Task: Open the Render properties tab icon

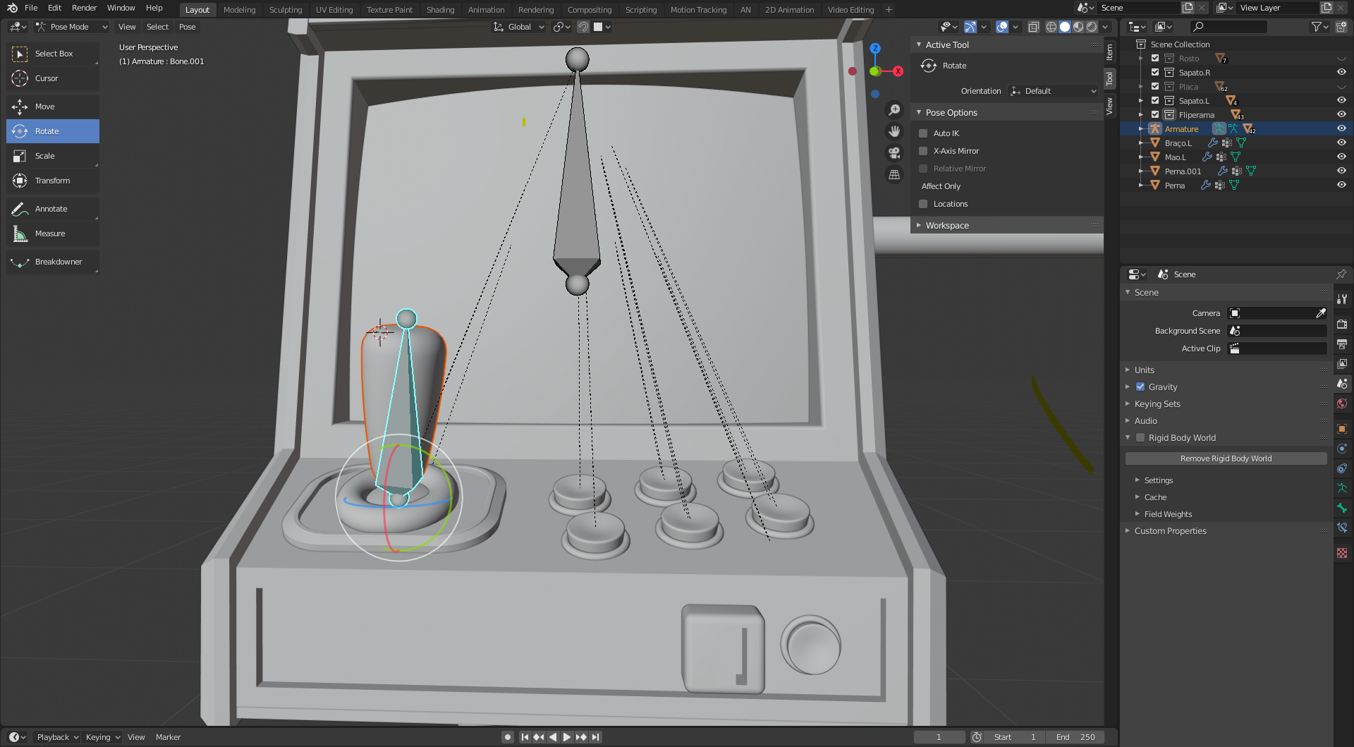Action: [x=1342, y=324]
